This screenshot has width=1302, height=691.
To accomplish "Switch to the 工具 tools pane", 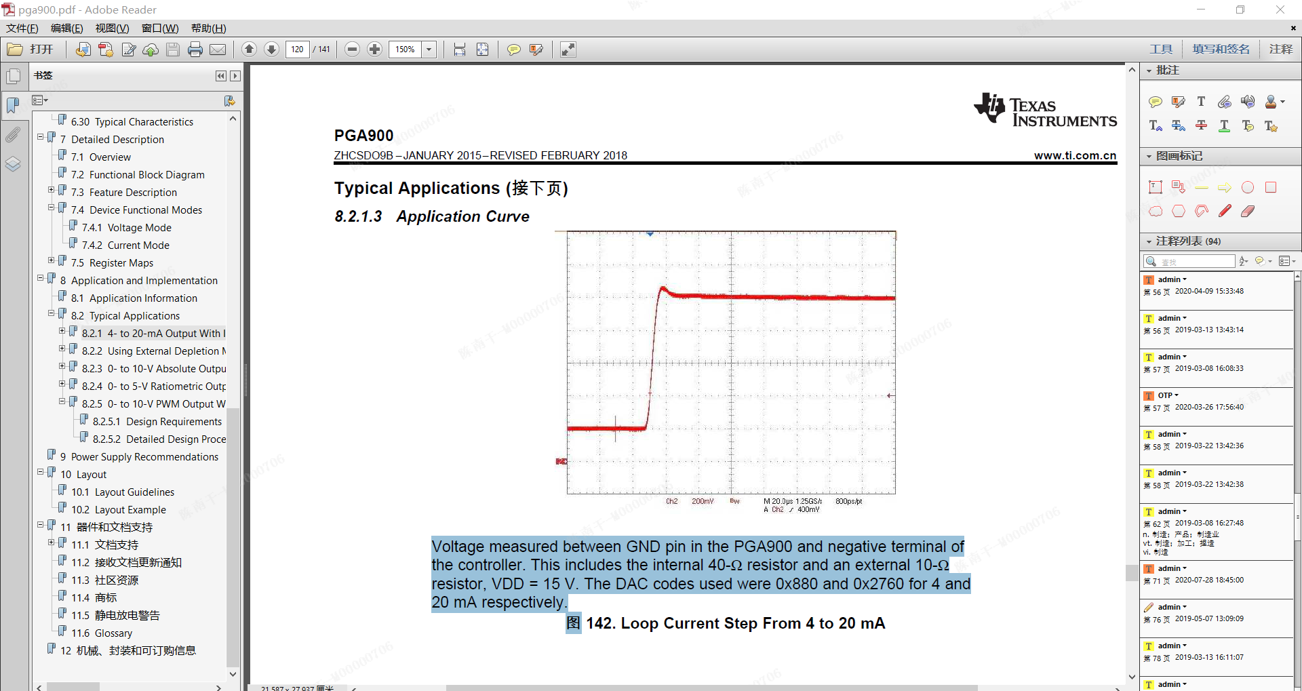I will pos(1161,49).
